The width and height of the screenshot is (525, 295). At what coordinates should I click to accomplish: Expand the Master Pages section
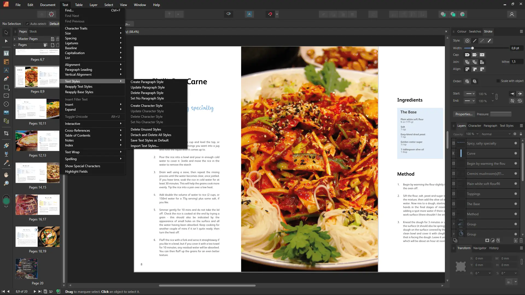[x=14, y=39]
